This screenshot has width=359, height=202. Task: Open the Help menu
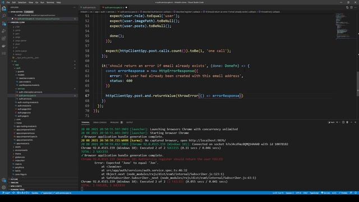(58, 2)
